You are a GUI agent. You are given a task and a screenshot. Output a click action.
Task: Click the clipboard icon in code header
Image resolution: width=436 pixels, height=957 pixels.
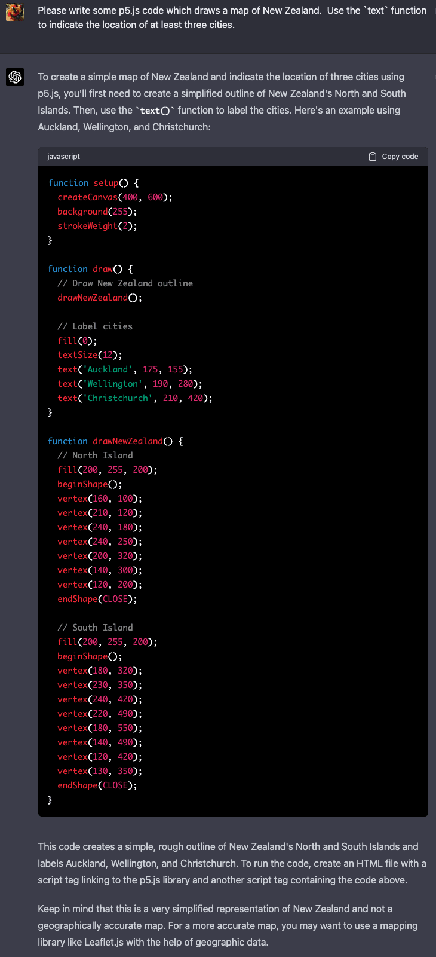pyautogui.click(x=373, y=157)
